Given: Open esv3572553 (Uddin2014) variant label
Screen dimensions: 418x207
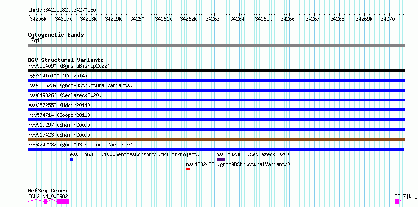Looking at the screenshot, I should [59, 105].
